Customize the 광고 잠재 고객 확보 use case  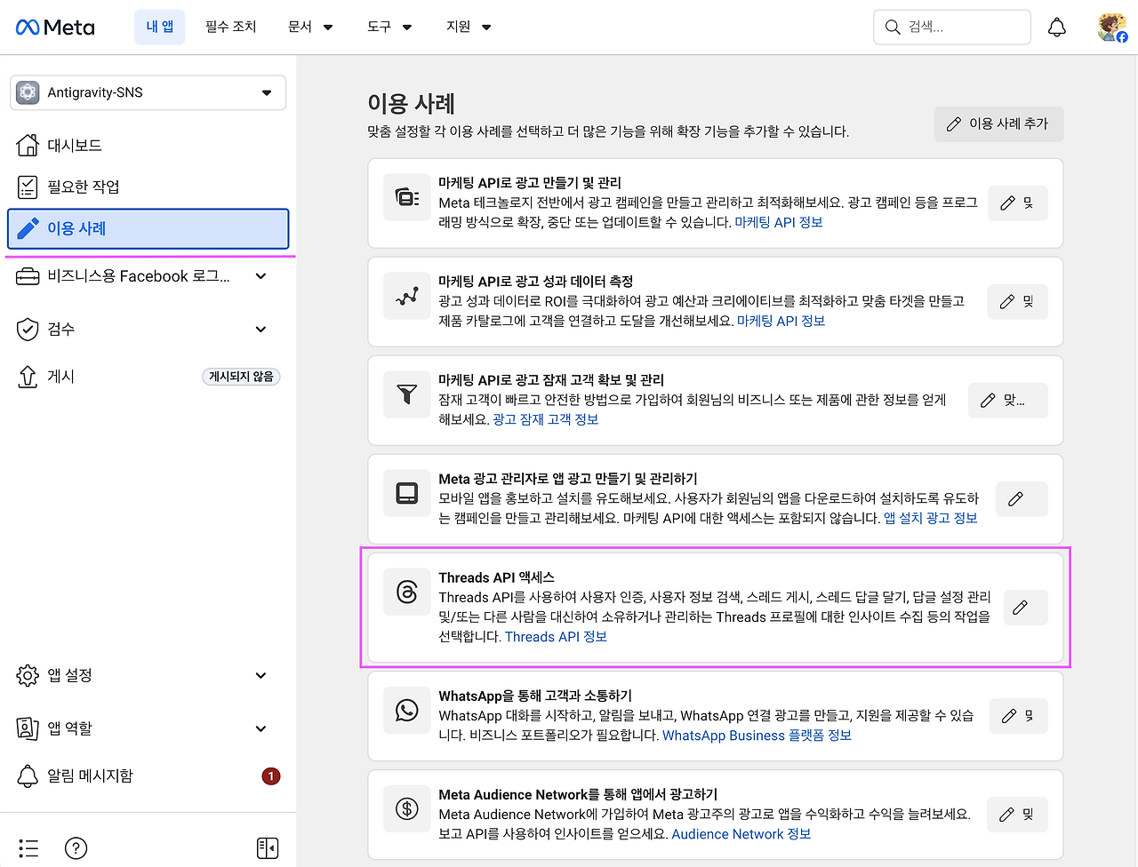1008,401
